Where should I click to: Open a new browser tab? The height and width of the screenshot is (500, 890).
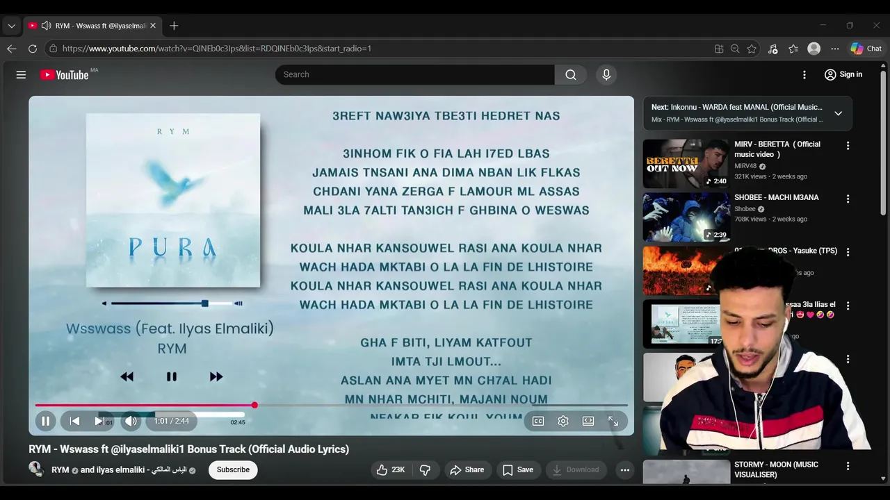click(174, 26)
